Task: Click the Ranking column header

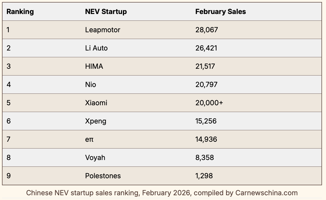Action: (20, 11)
